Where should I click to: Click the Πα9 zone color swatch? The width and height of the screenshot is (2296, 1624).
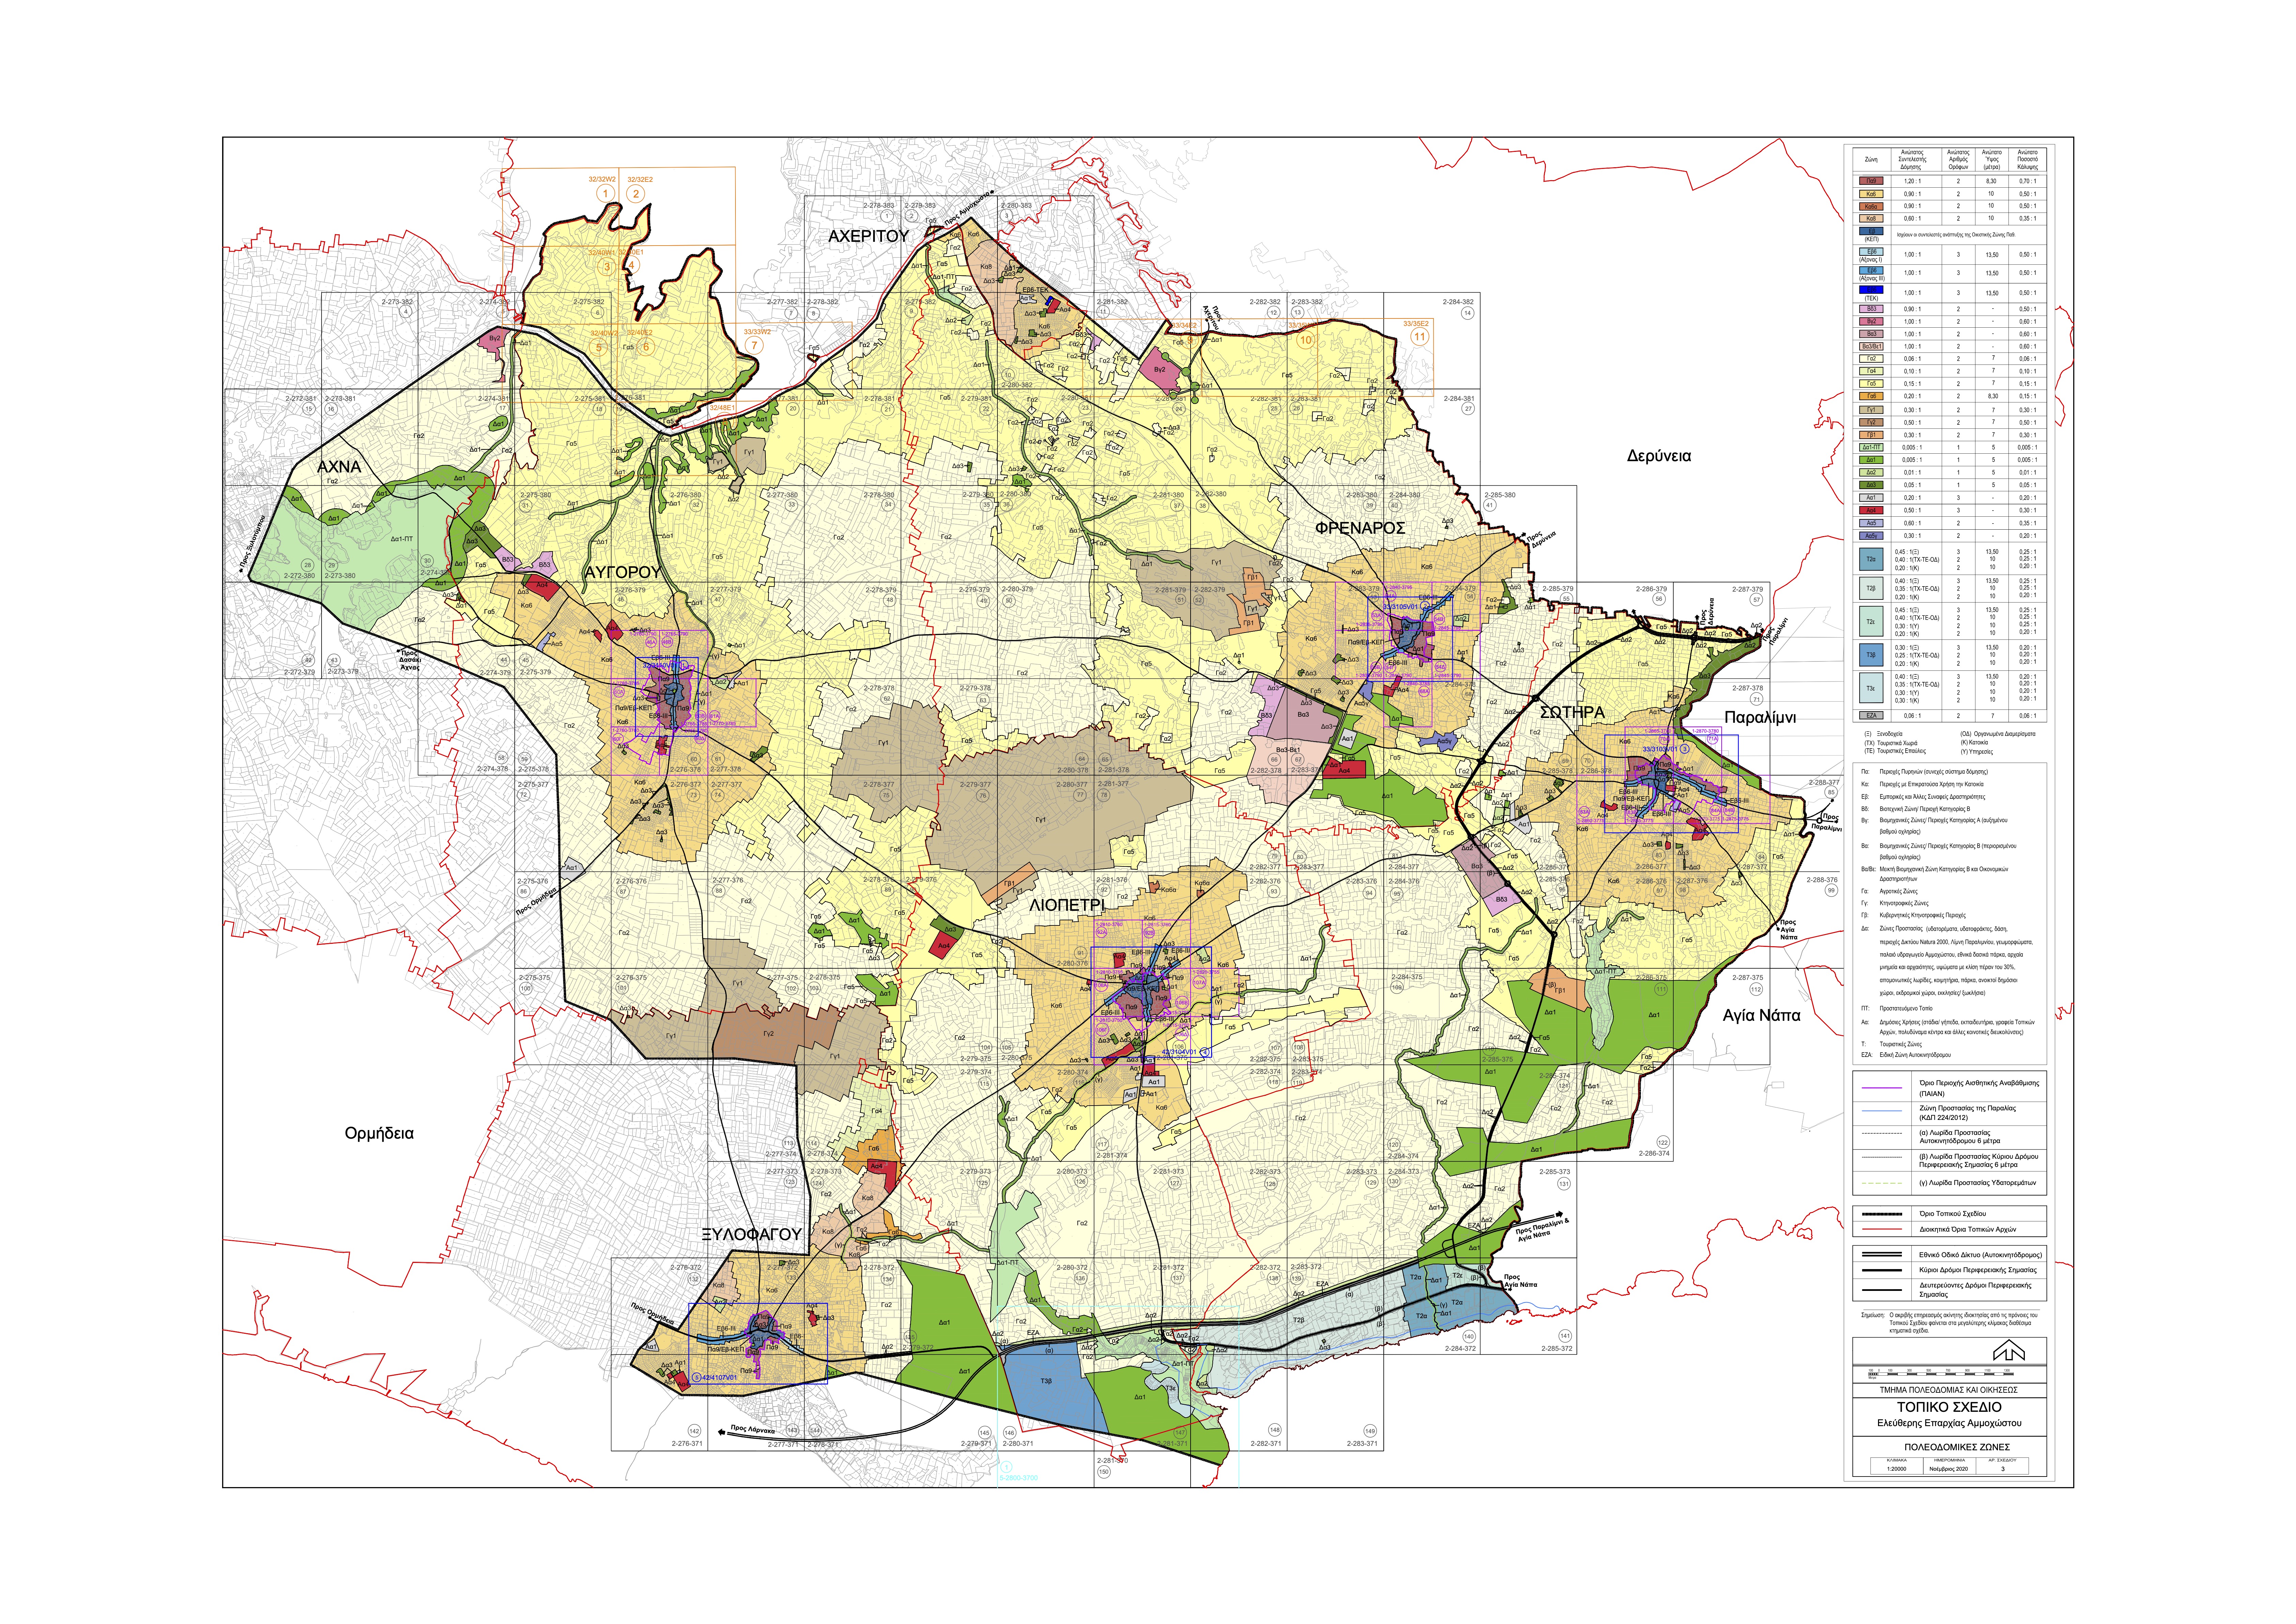[1871, 181]
